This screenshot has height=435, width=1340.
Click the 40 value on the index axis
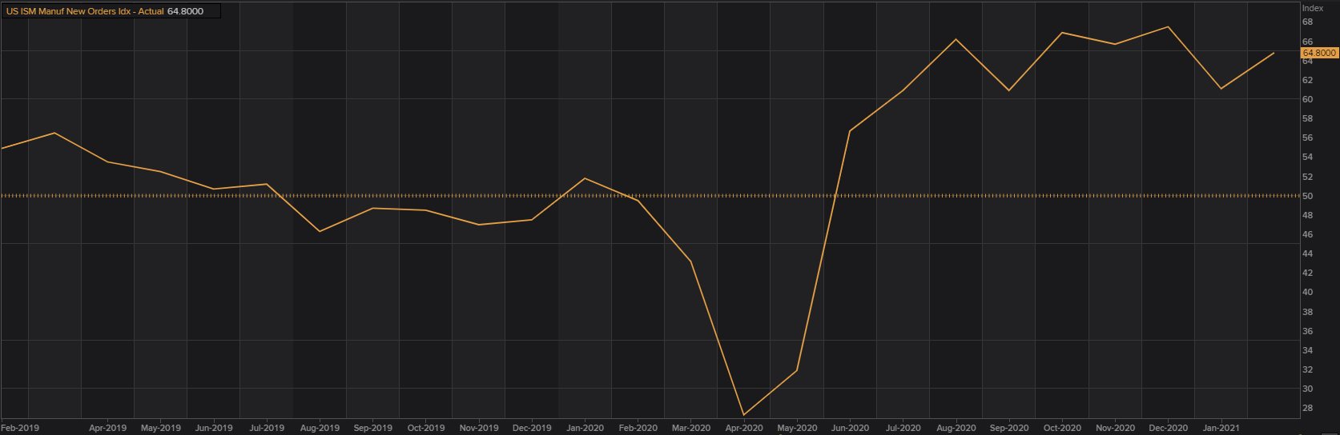tap(1307, 292)
